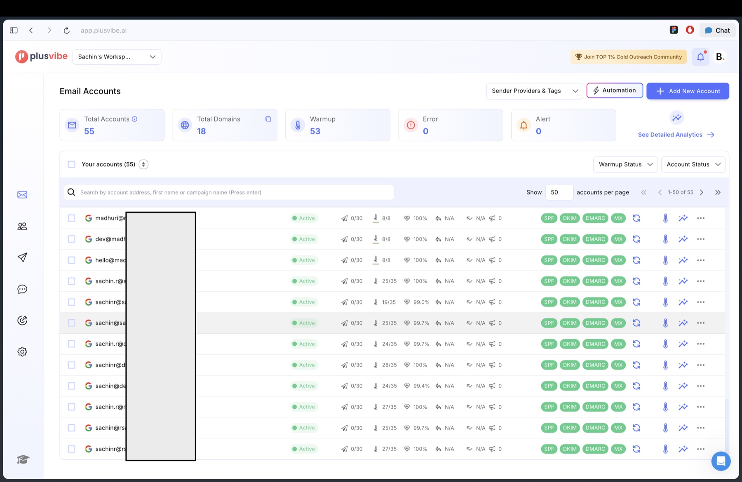The width and height of the screenshot is (742, 482).
Task: Click info icon next to Total Accounts
Action: (134, 119)
